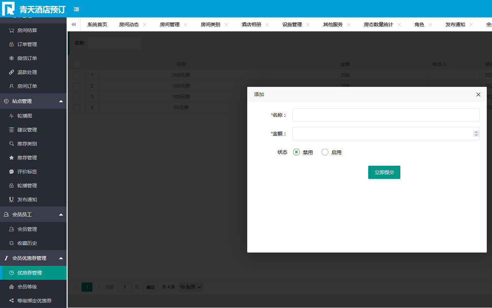Open the 10 条/页 page size dropdown
The height and width of the screenshot is (308, 492).
tap(191, 287)
